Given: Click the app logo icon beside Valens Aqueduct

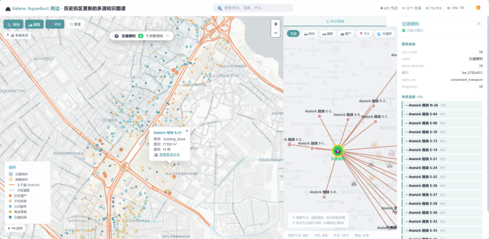Looking at the screenshot, I should point(8,9).
